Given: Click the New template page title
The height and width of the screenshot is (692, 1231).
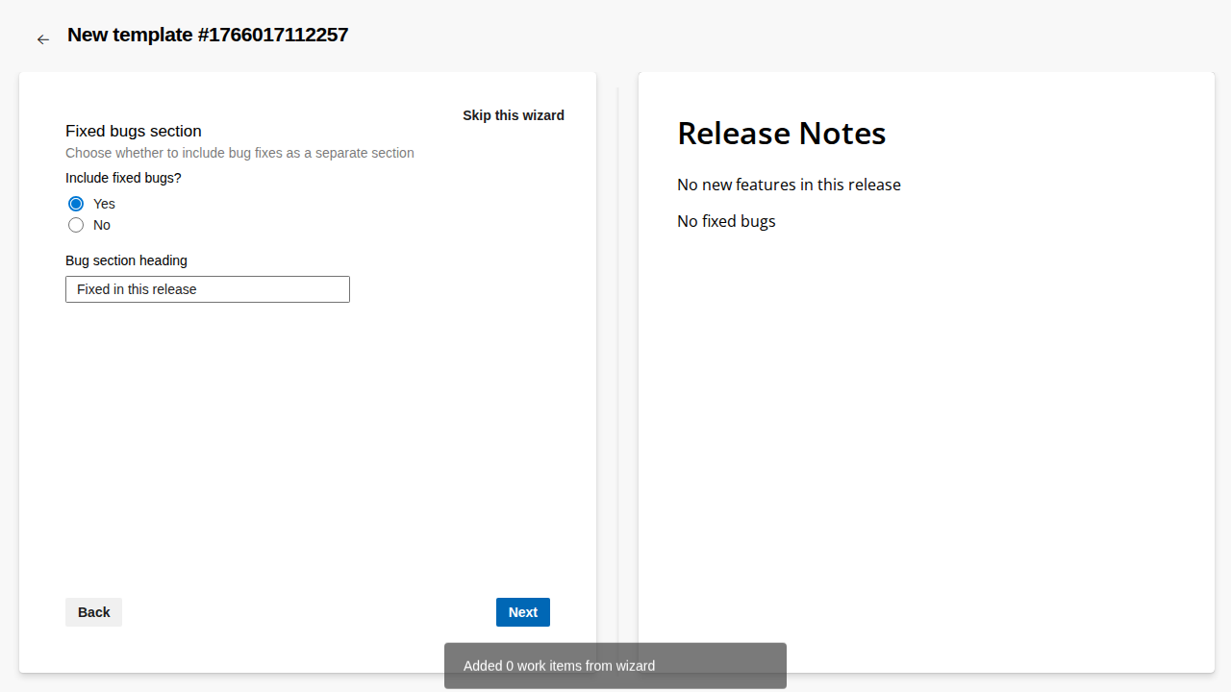Looking at the screenshot, I should [208, 36].
